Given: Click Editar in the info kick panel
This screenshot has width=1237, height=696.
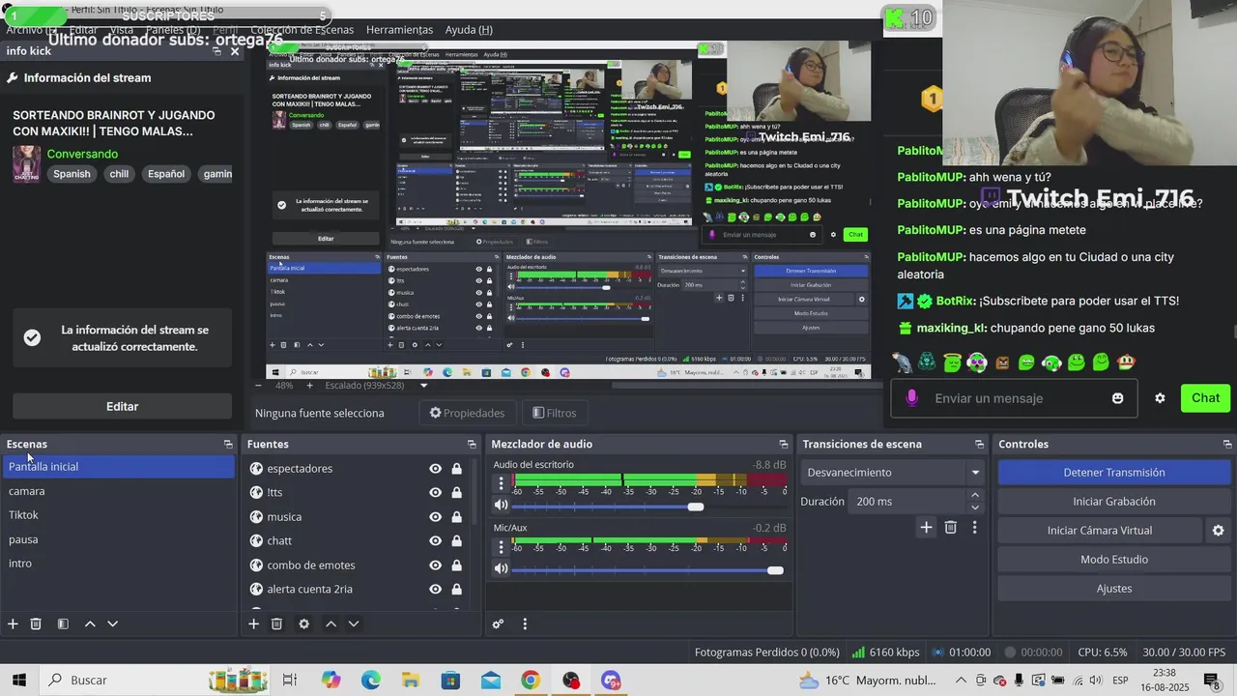Looking at the screenshot, I should 122,406.
